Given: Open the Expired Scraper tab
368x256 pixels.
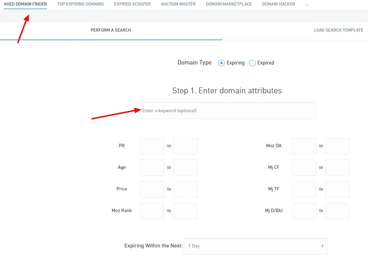Looking at the screenshot, I should 132,4.
